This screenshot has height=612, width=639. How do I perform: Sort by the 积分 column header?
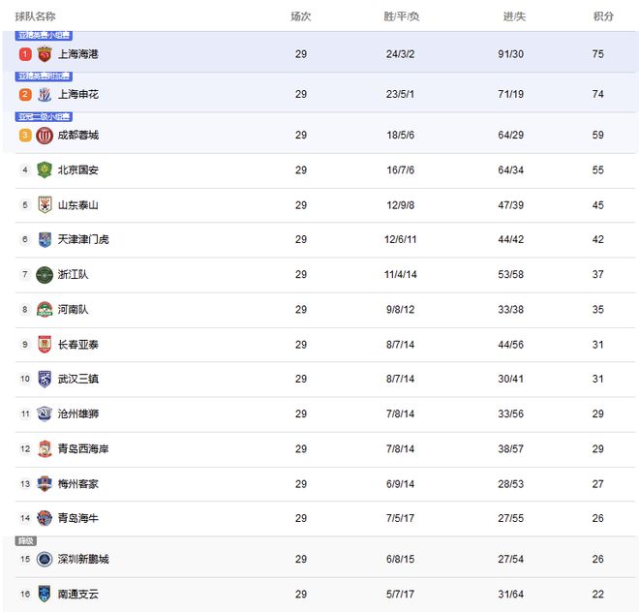pyautogui.click(x=603, y=16)
